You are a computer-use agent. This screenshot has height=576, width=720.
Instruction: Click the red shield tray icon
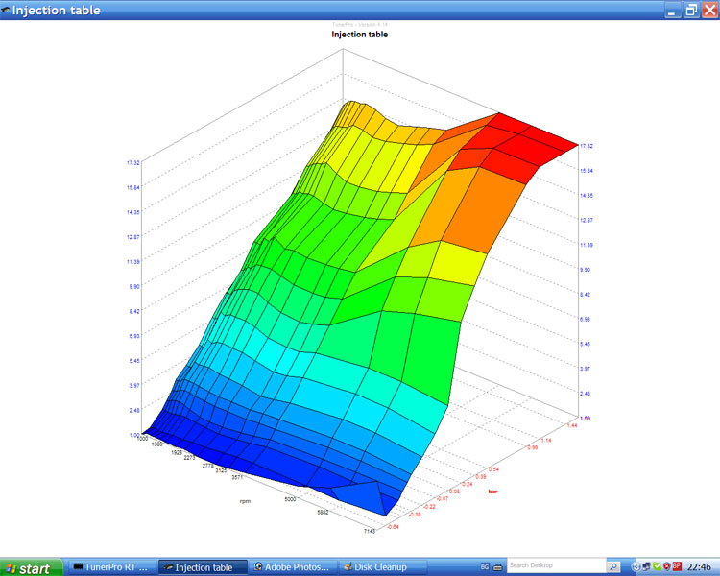click(666, 566)
